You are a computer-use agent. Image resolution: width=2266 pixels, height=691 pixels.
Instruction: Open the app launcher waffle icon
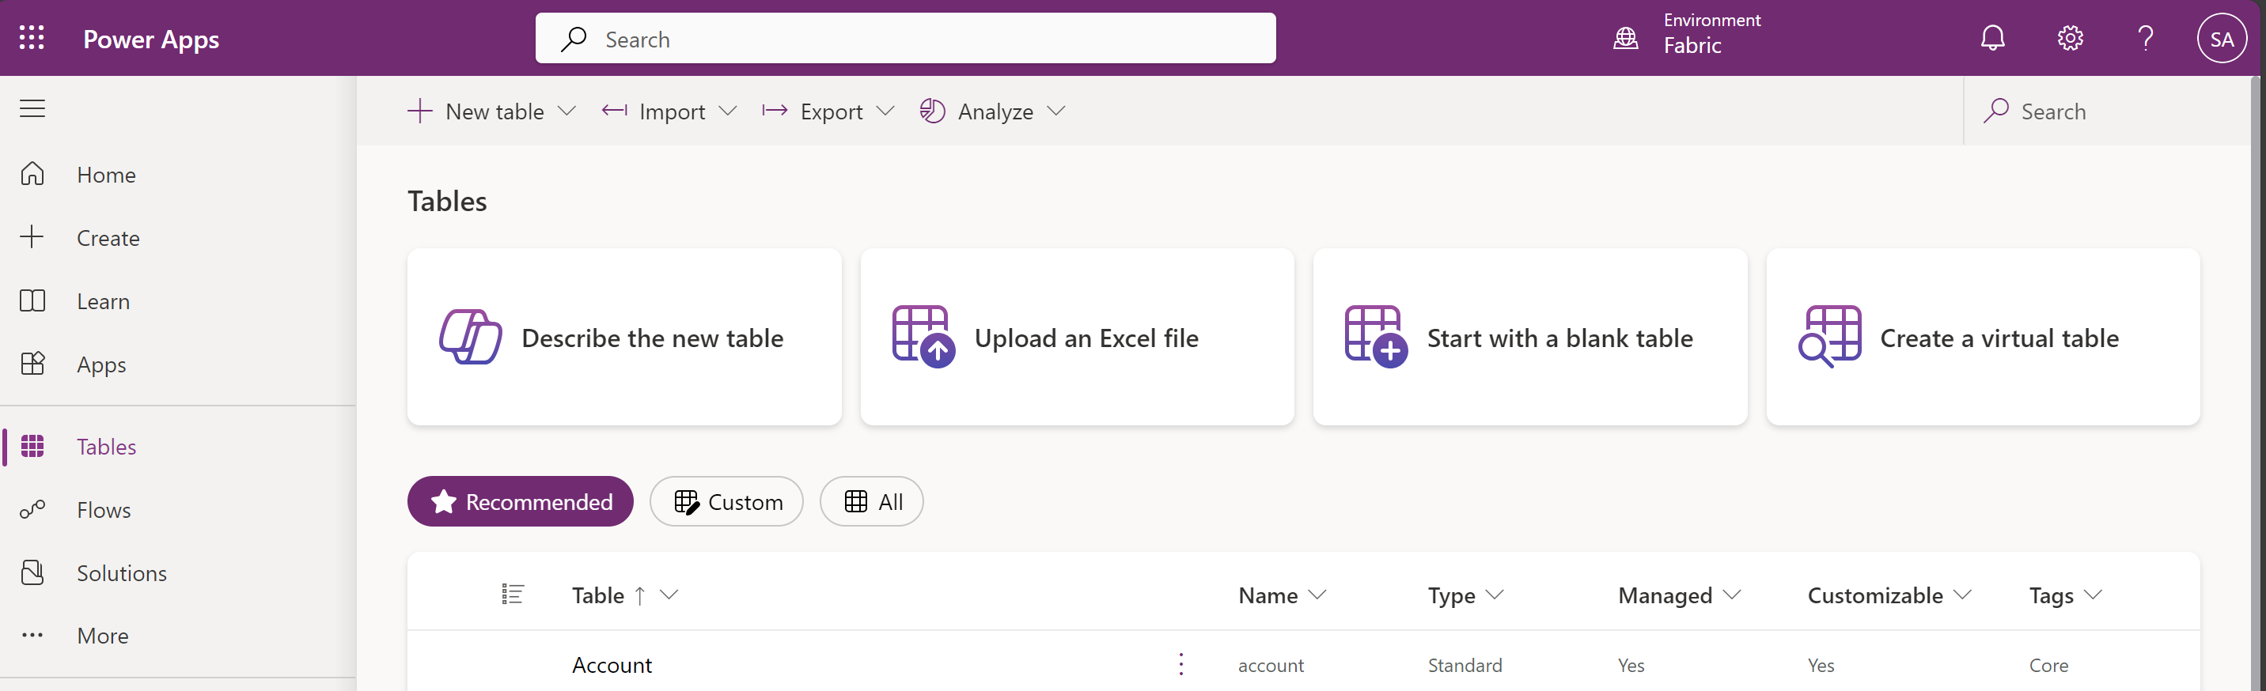tap(32, 38)
